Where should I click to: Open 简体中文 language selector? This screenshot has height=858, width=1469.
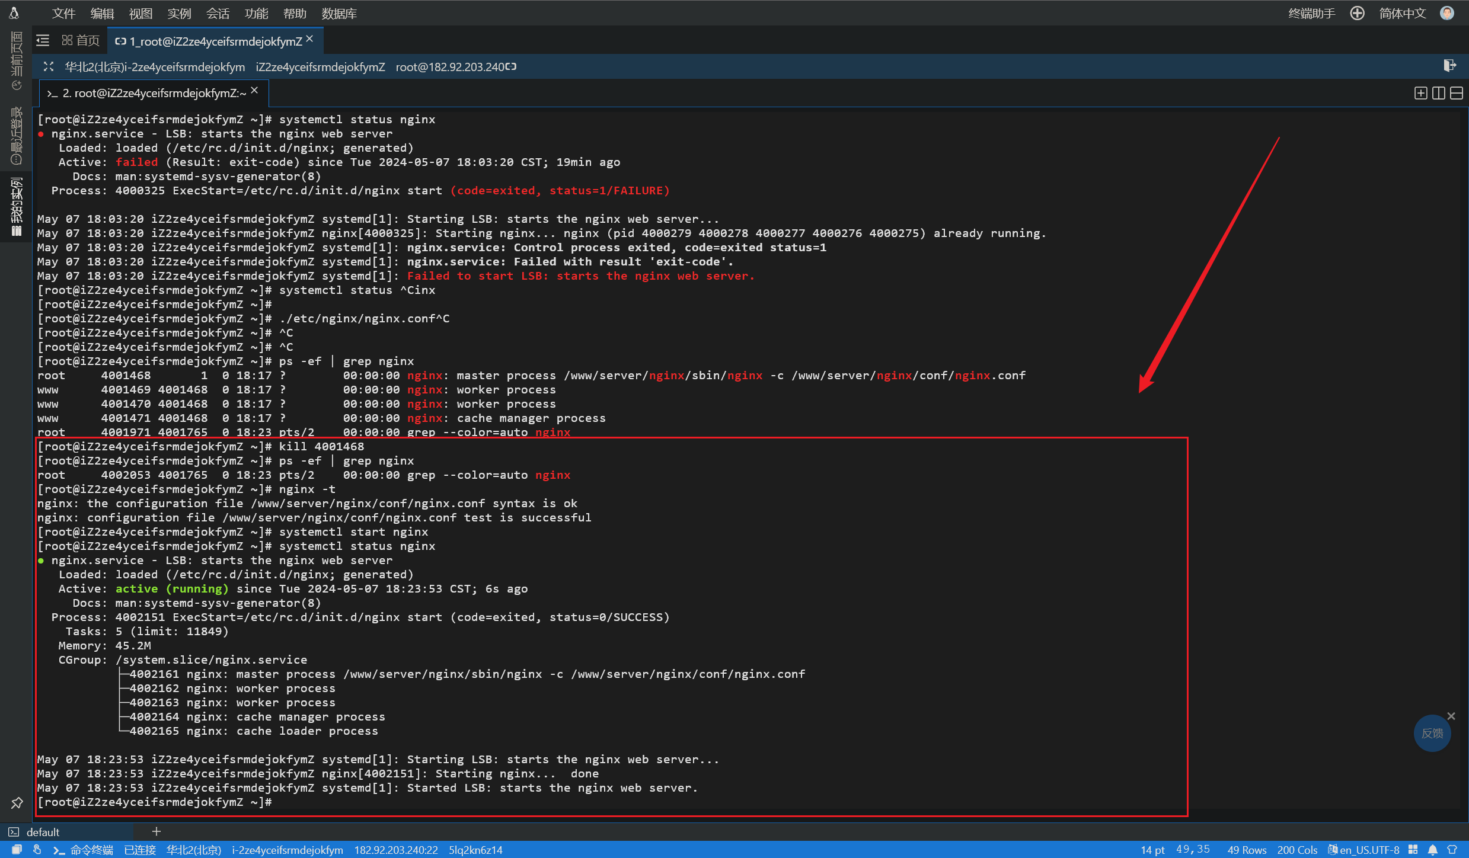tap(1402, 13)
